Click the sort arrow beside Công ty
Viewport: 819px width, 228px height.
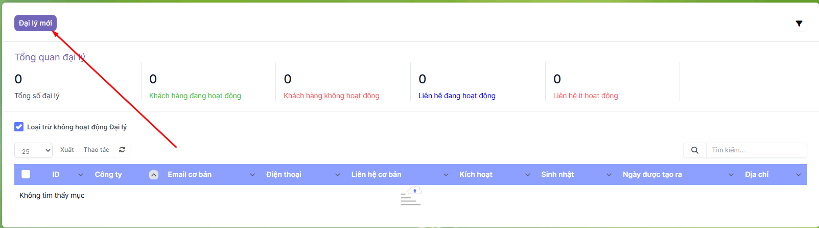[153, 175]
